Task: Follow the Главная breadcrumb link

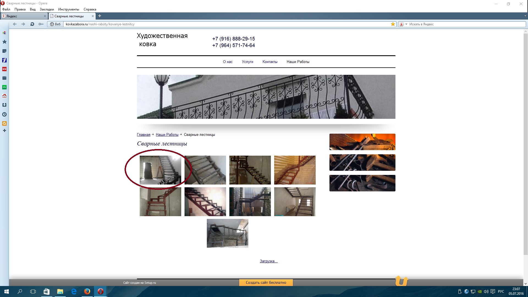Action: [x=144, y=135]
